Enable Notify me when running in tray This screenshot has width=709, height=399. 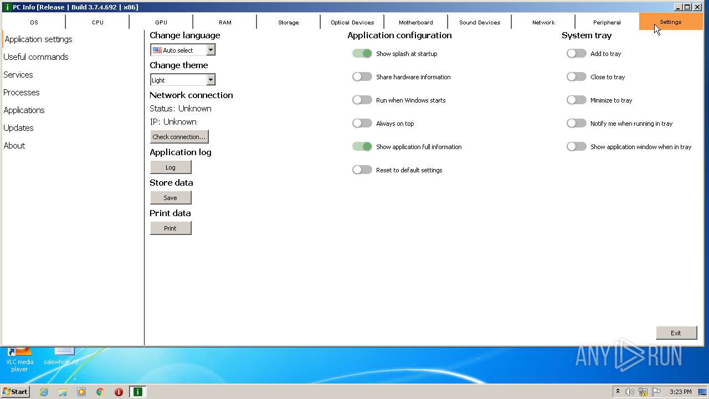click(577, 124)
